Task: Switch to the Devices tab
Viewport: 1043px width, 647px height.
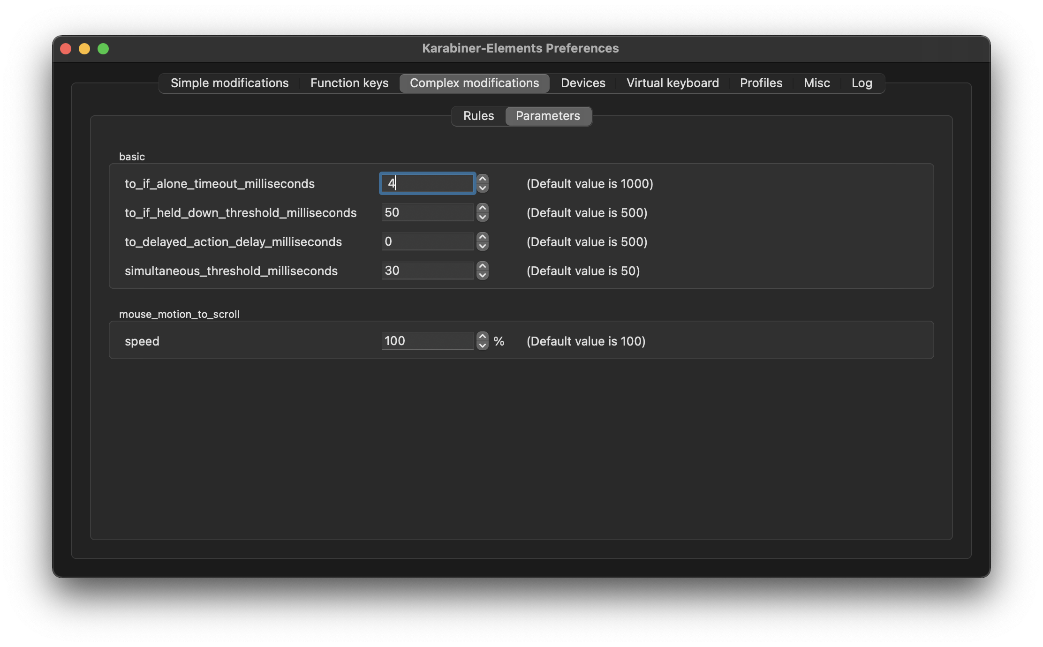Action: click(583, 83)
